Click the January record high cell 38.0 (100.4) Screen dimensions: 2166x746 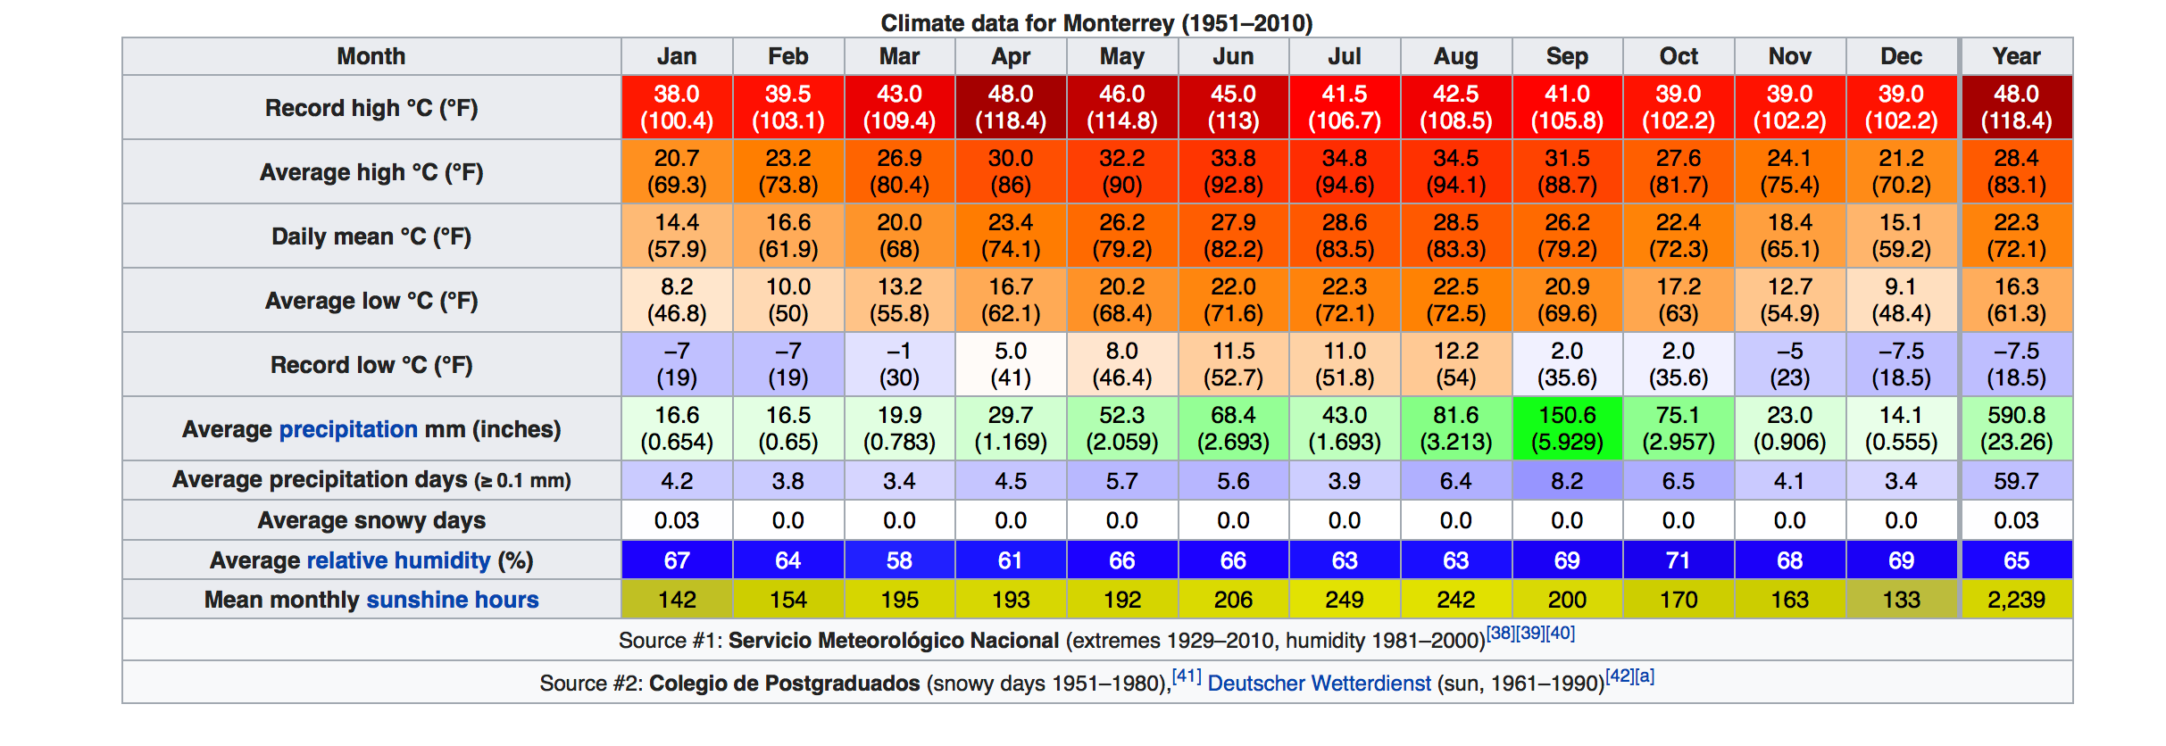(677, 108)
